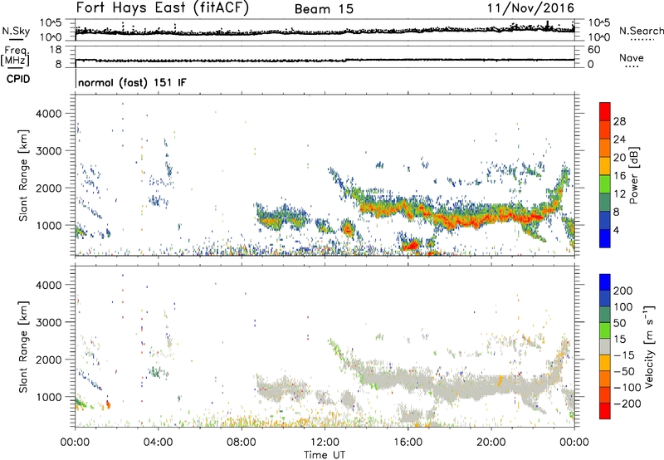Click the '-200' tick on Velocity scale
Image resolution: width=664 pixels, height=460 pixels.
point(627,404)
